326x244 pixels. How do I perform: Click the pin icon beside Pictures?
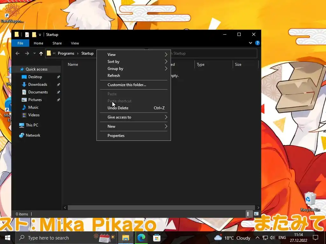point(59,100)
